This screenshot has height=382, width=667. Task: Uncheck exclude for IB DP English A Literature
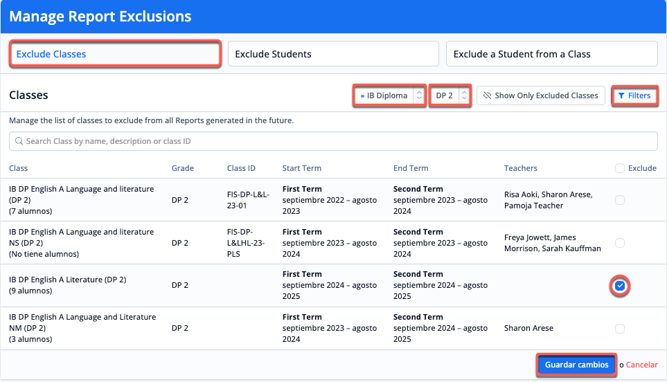[x=620, y=285]
